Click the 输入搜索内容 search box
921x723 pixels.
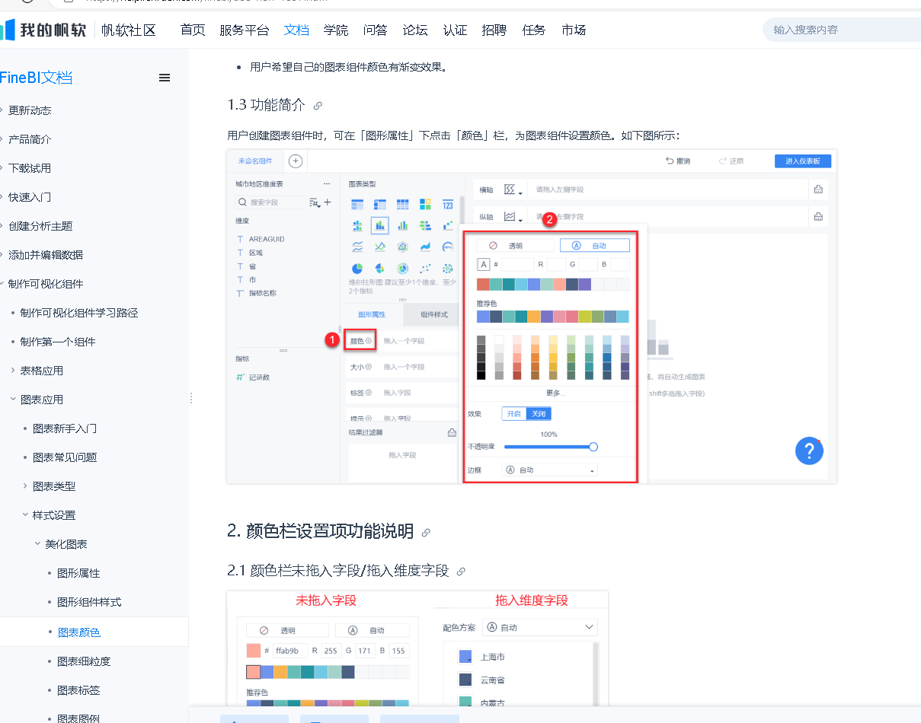pyautogui.click(x=842, y=30)
